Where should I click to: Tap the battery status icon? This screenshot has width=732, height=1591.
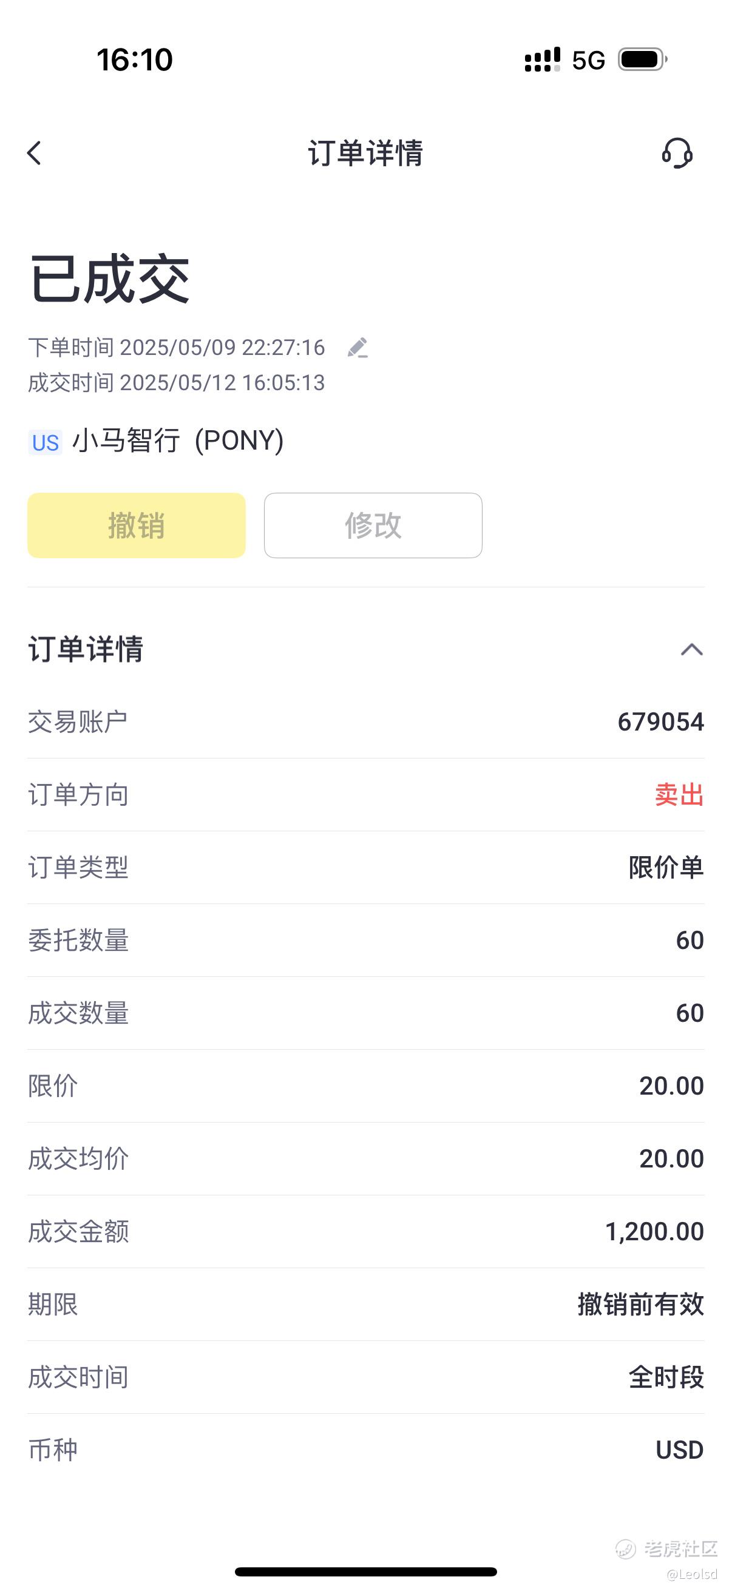tap(642, 60)
